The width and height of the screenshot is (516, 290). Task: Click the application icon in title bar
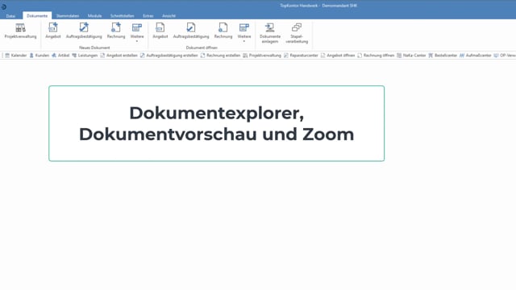[3, 6]
